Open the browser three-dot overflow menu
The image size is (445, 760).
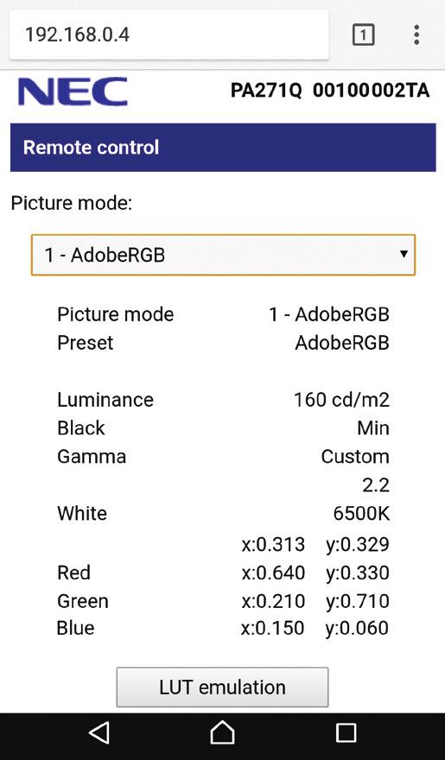tap(416, 35)
